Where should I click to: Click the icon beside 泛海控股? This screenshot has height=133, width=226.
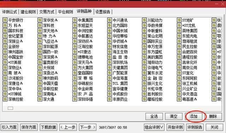click(x=75, y=46)
